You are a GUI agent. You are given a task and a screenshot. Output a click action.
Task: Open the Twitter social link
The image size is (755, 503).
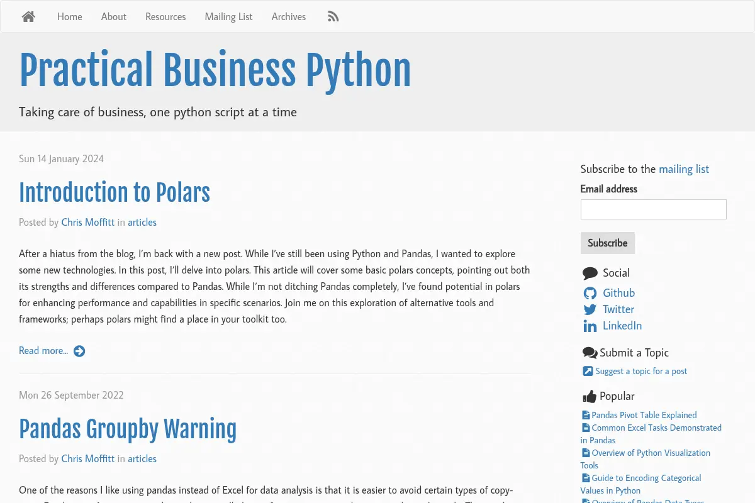pos(618,309)
